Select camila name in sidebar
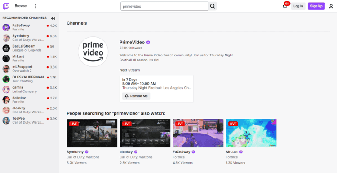 click(x=18, y=87)
